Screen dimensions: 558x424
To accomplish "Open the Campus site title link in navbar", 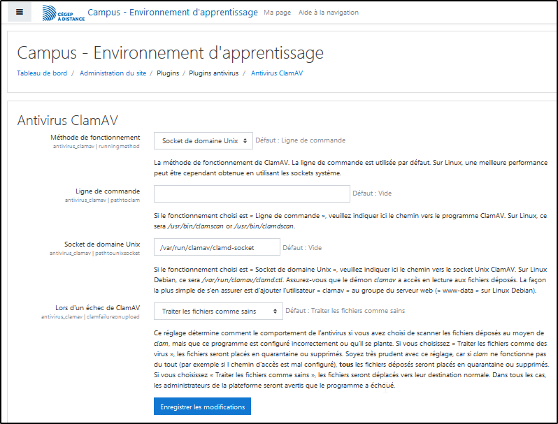I will click(172, 13).
